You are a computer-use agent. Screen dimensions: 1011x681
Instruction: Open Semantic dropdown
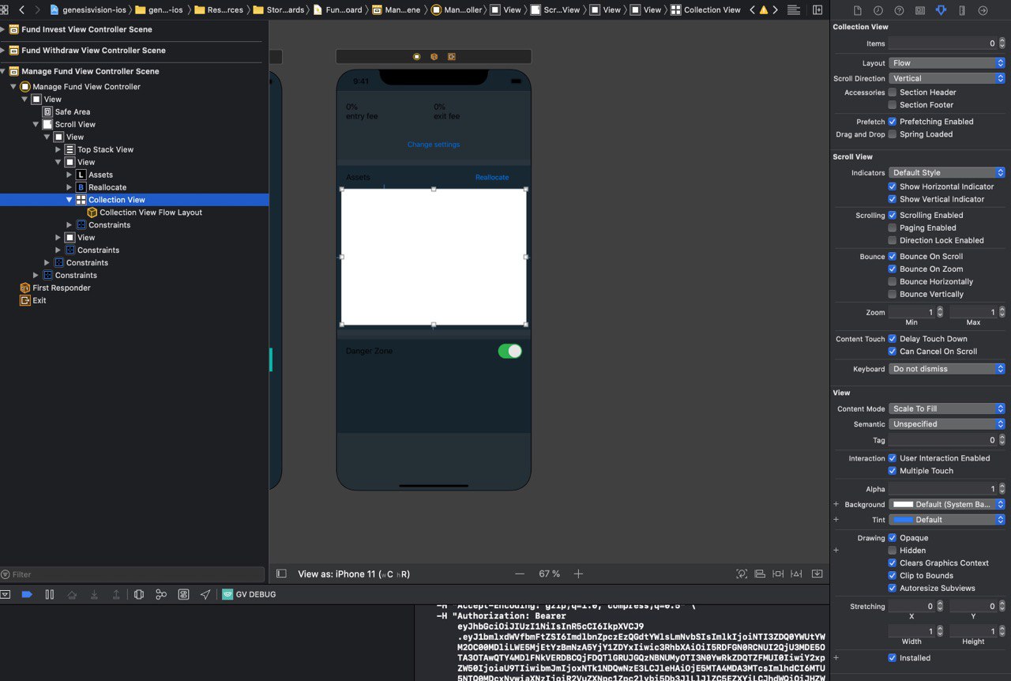(x=947, y=424)
